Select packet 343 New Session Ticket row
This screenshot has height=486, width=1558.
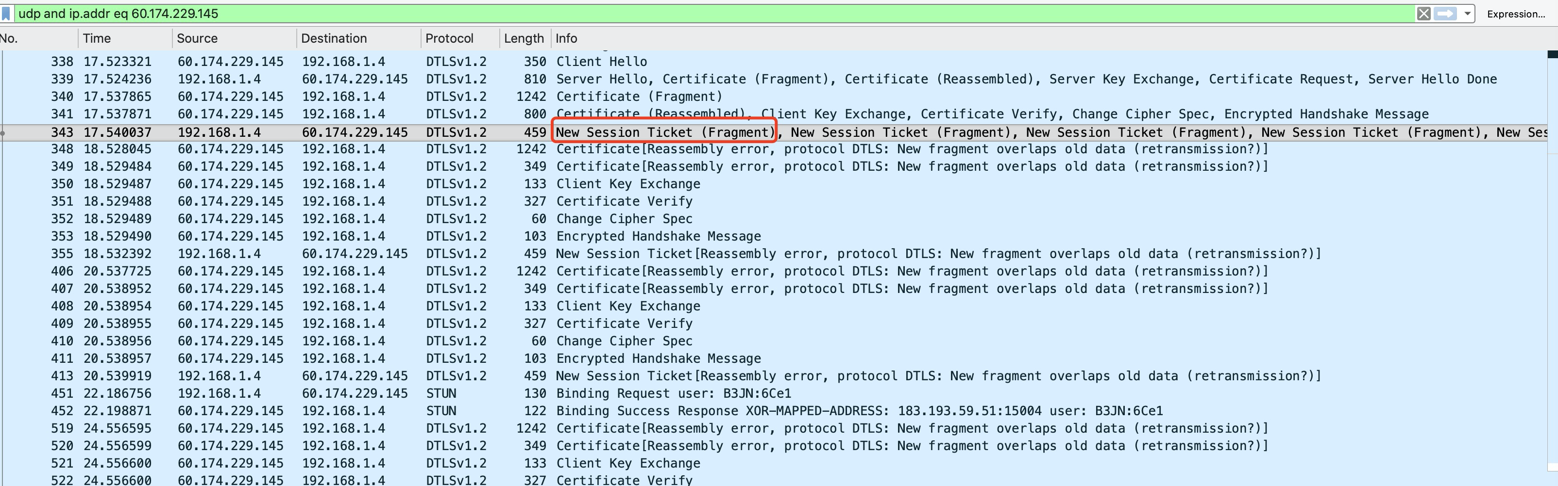pyautogui.click(x=774, y=132)
